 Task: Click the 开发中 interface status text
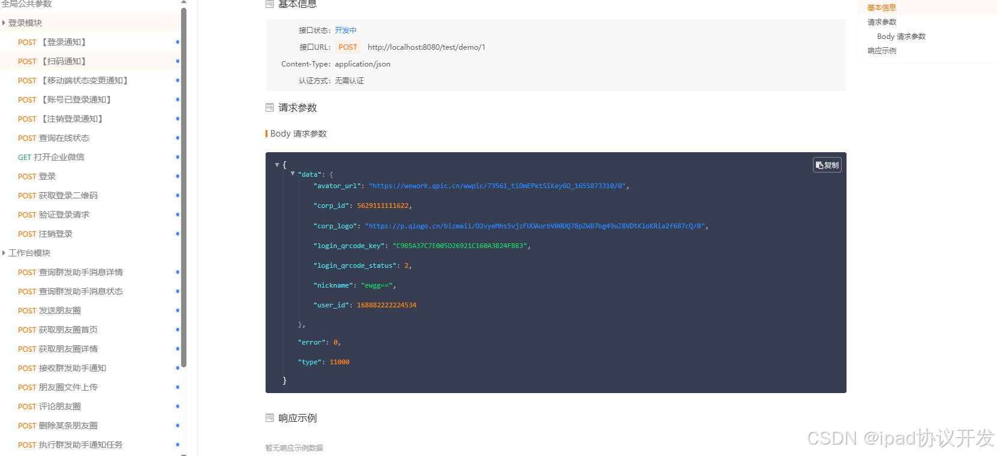pyautogui.click(x=345, y=31)
